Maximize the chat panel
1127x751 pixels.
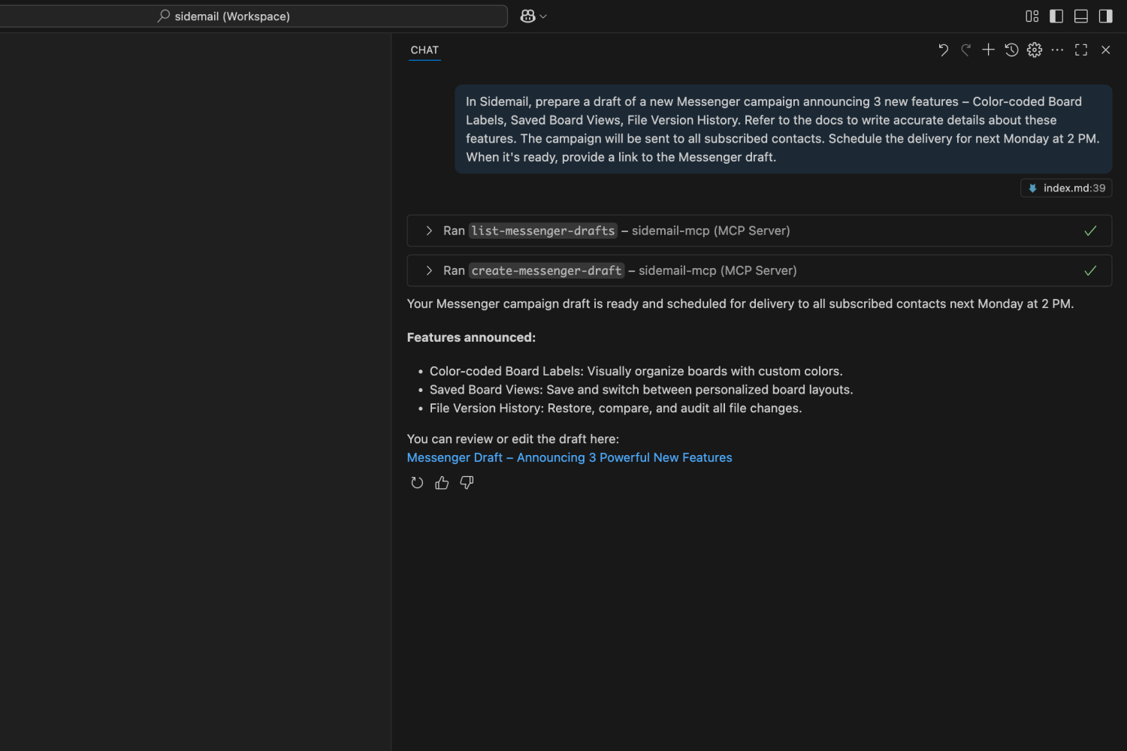click(x=1081, y=50)
